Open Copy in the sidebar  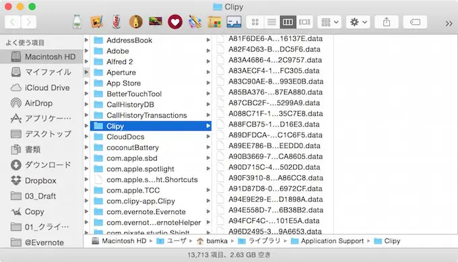(42, 211)
